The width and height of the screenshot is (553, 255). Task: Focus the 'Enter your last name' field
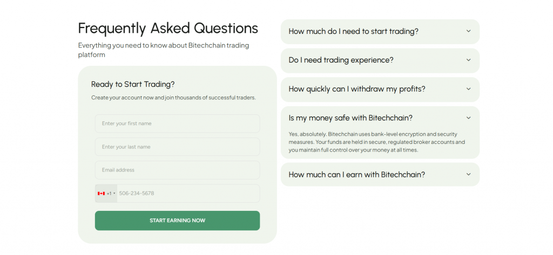[x=177, y=147]
